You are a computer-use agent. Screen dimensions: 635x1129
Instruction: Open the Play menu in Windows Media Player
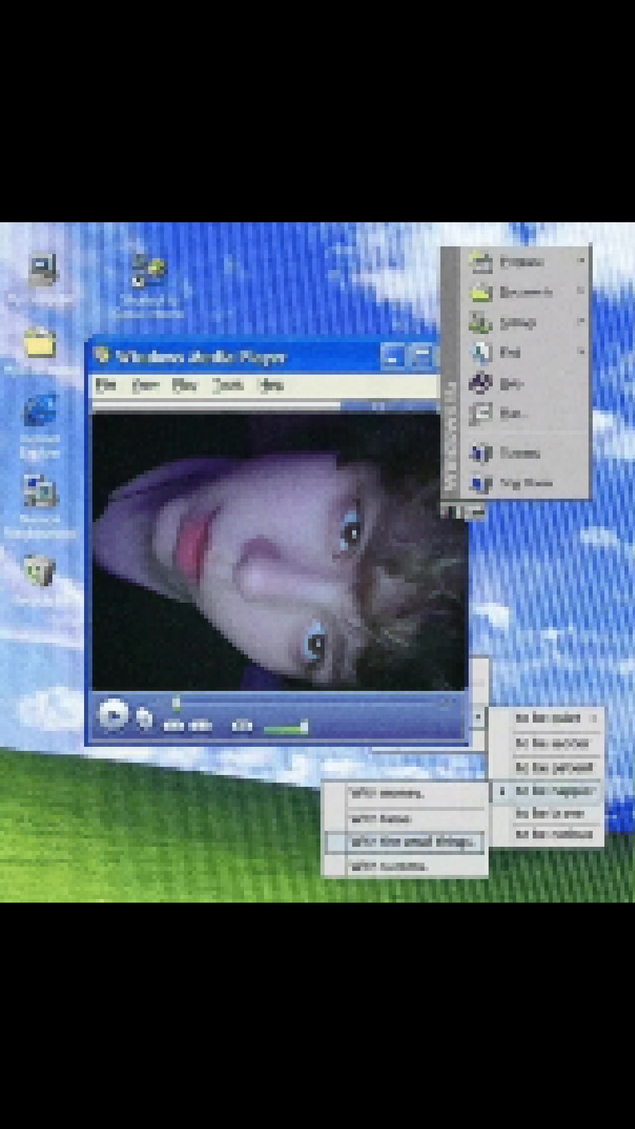184,385
